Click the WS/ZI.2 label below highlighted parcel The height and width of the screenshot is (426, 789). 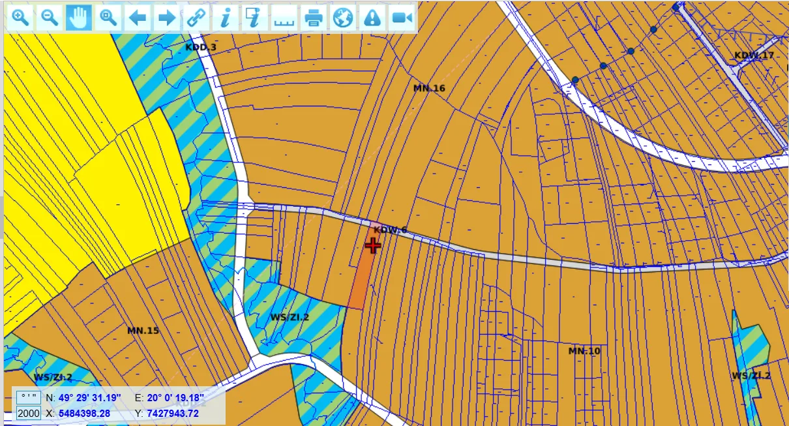click(x=290, y=317)
